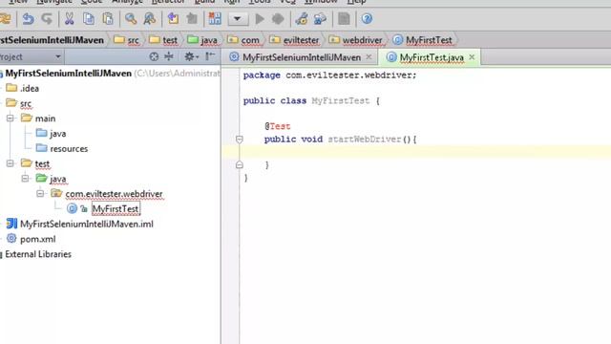Image resolution: width=611 pixels, height=344 pixels.
Task: Click the Undo toolbar icon
Action: point(28,19)
